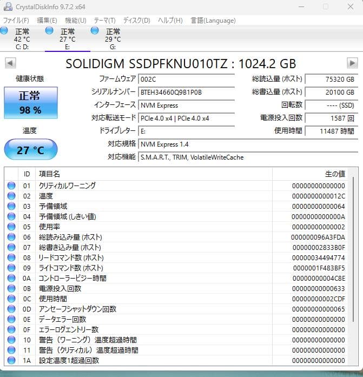
Task: Click status orb of ID 02 温度 row
Action: pyautogui.click(x=11, y=196)
